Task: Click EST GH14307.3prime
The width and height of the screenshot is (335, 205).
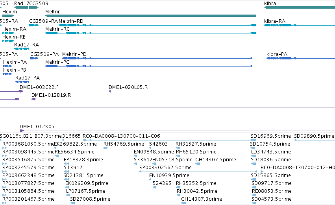Action: tap(202, 199)
